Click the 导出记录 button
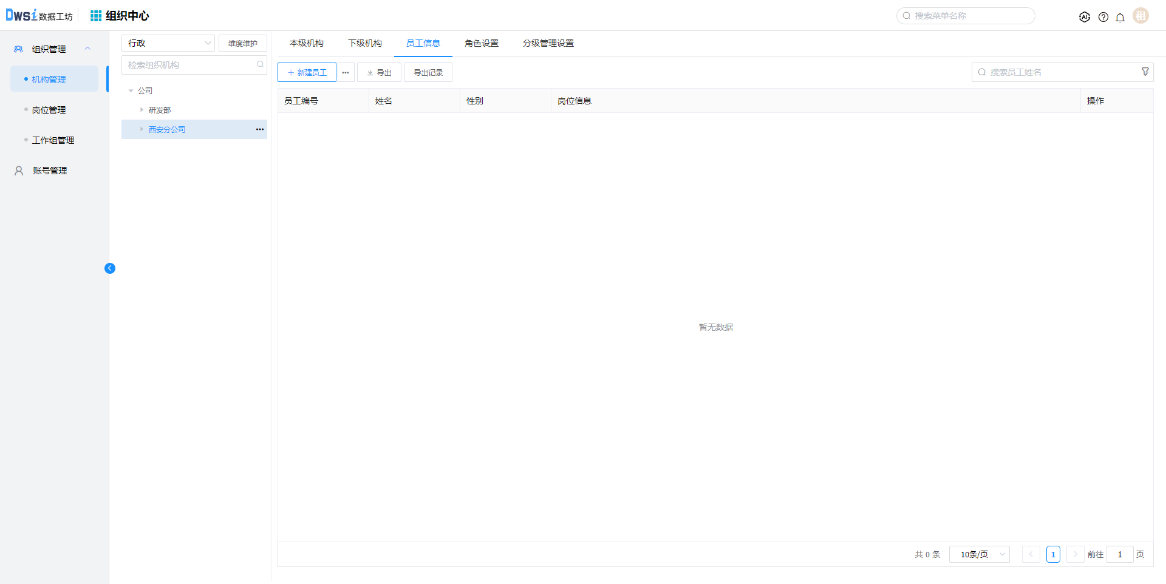The height and width of the screenshot is (584, 1166). (x=428, y=73)
